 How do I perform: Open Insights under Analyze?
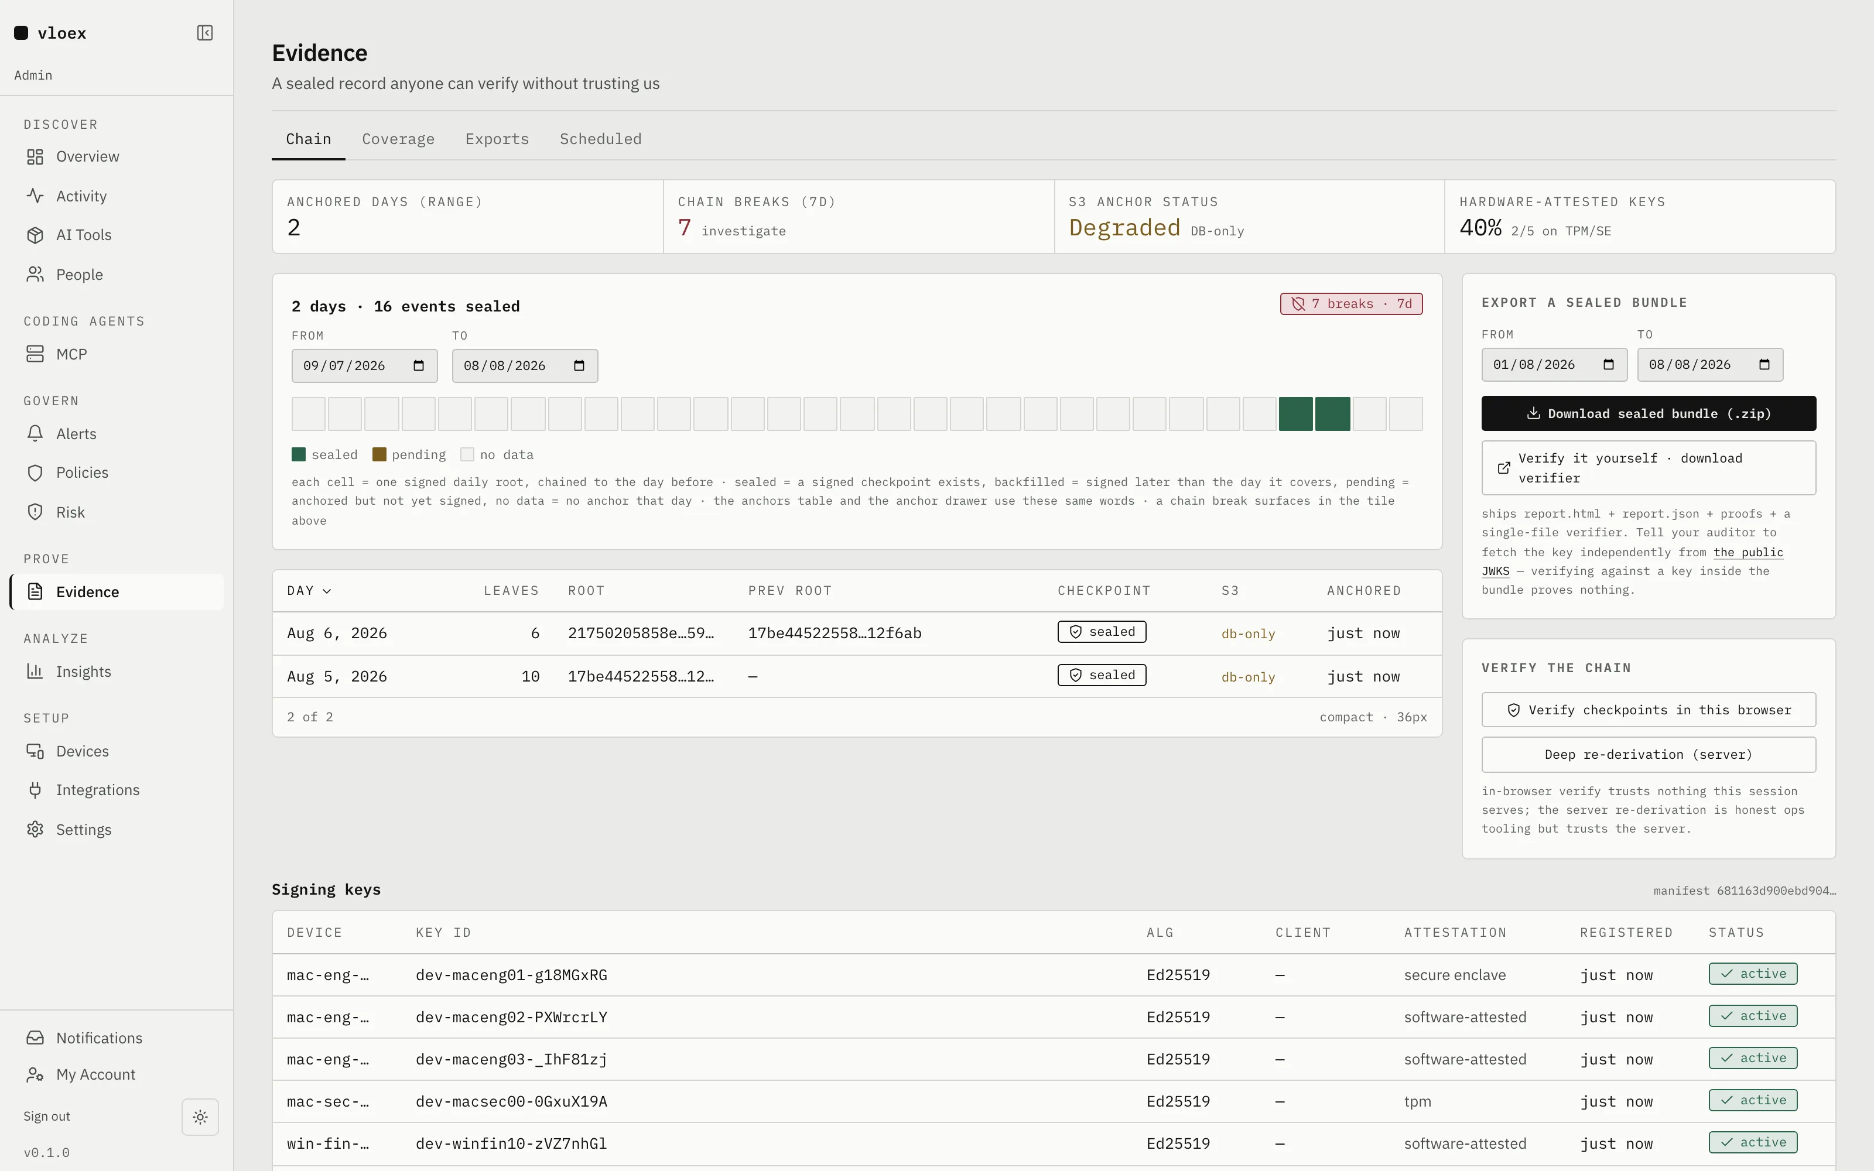click(x=117, y=672)
